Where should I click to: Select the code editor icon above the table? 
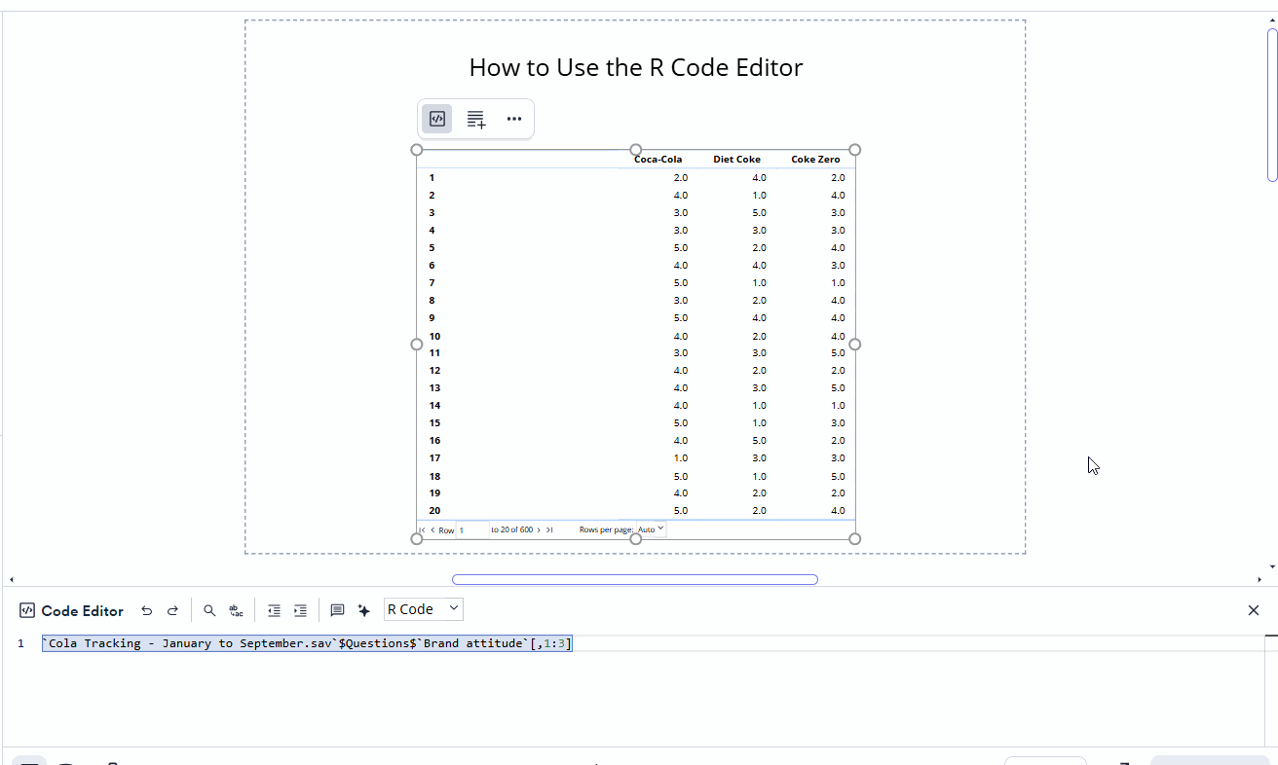click(x=436, y=118)
